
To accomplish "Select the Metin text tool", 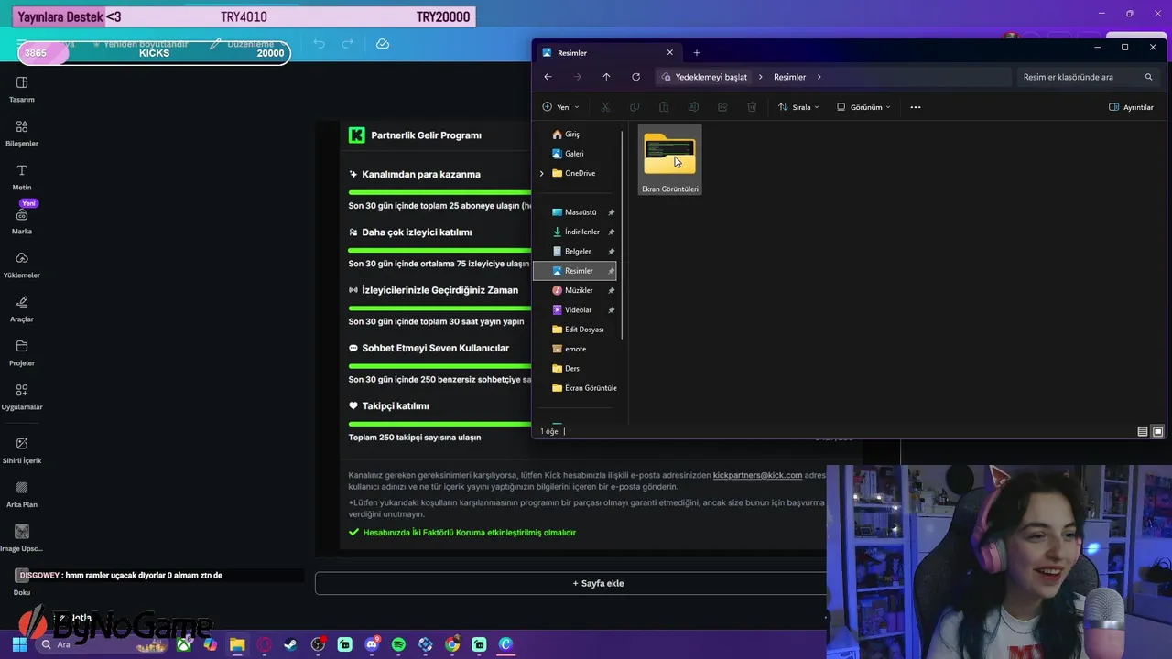I will pyautogui.click(x=22, y=177).
